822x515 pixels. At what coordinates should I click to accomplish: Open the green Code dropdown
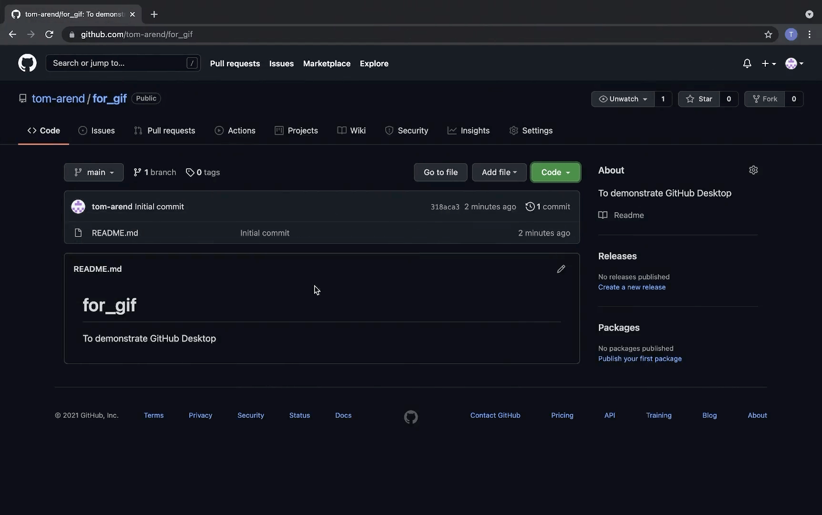[555, 172]
